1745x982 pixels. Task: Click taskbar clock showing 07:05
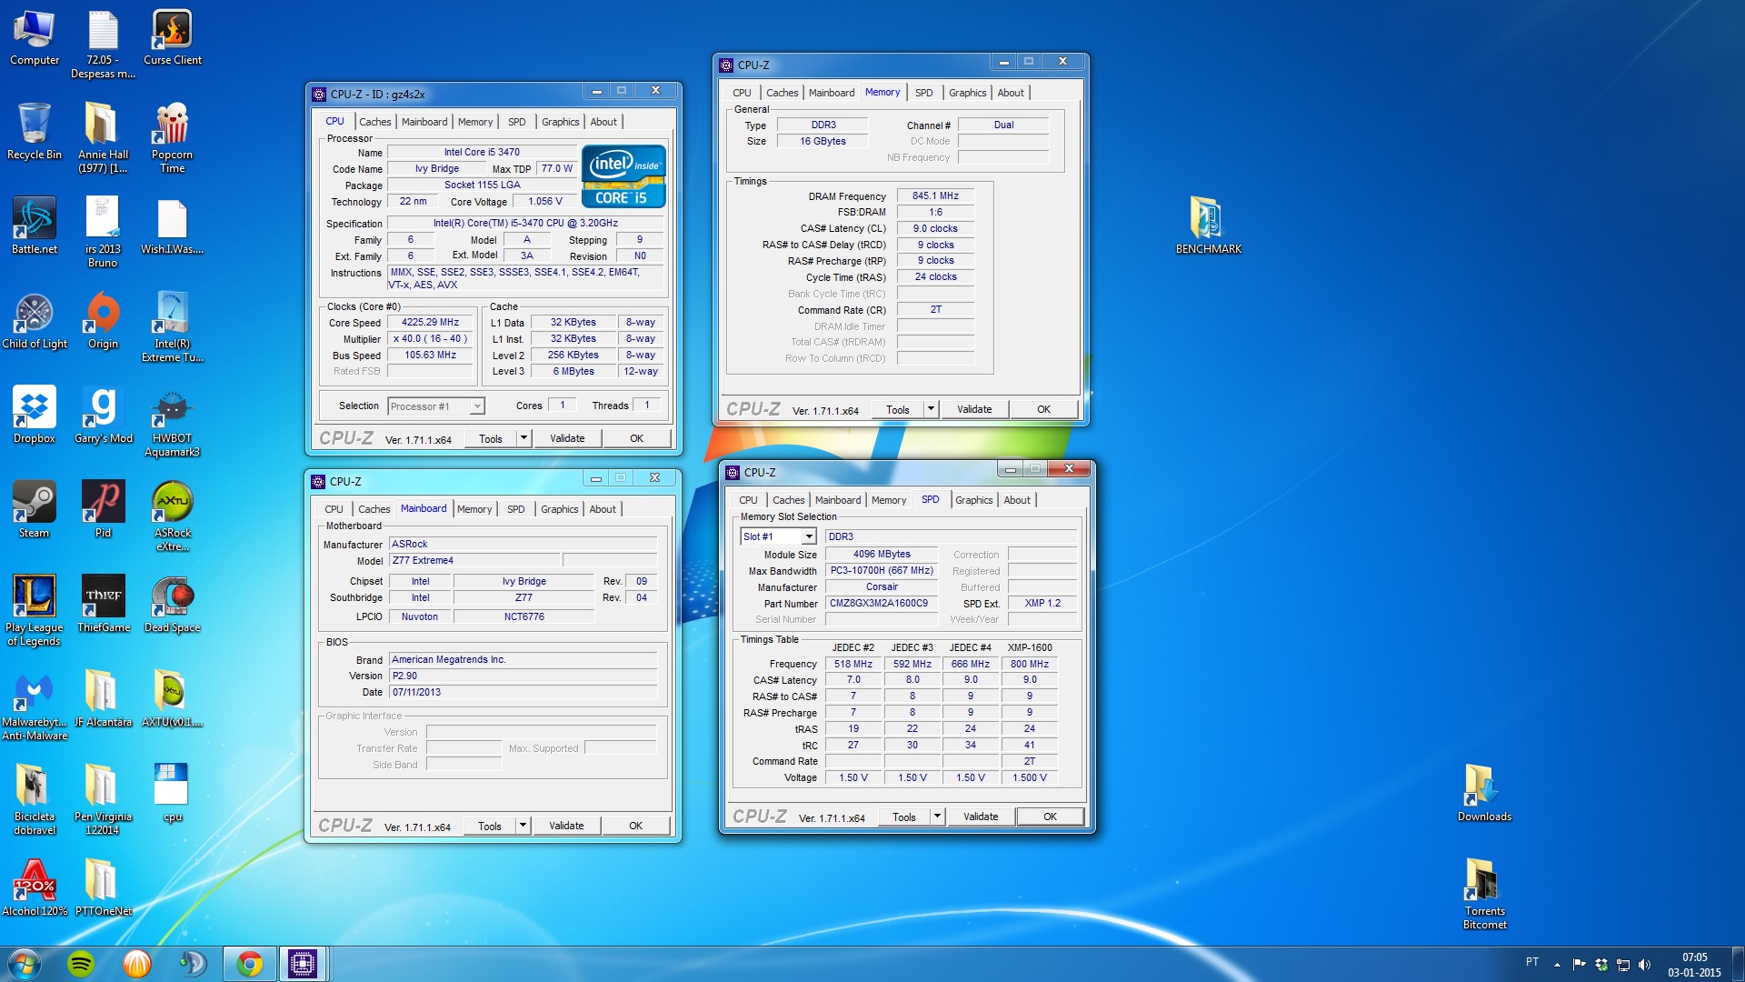1694,965
